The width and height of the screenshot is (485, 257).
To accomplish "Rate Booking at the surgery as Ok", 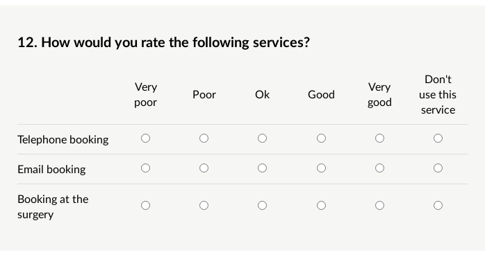I will point(262,206).
